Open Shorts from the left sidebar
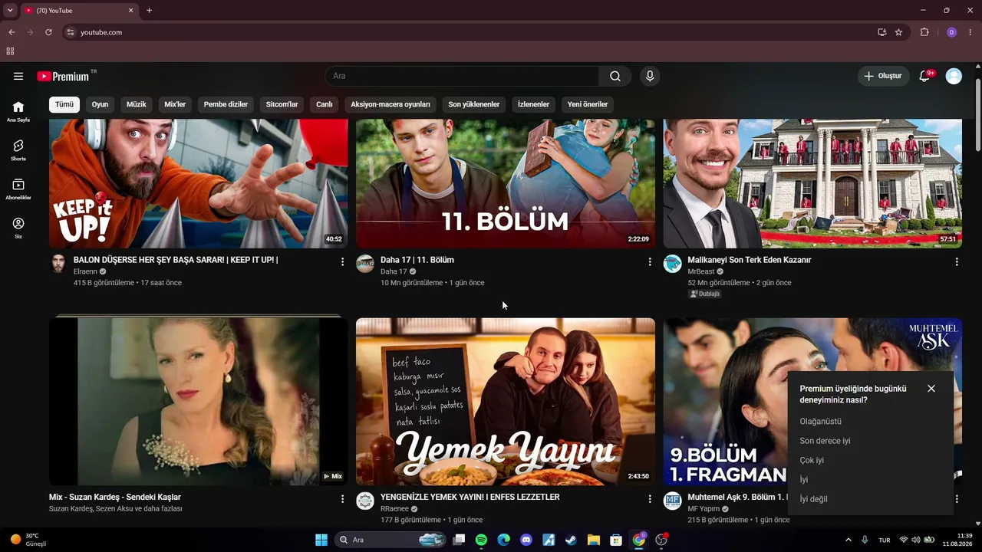Viewport: 982px width, 552px height. pyautogui.click(x=18, y=149)
